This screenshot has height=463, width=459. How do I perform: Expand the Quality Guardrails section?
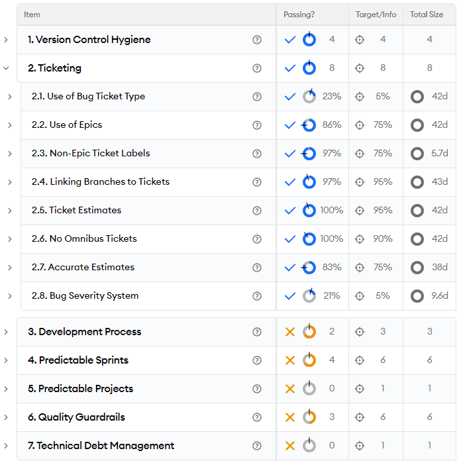(x=6, y=417)
